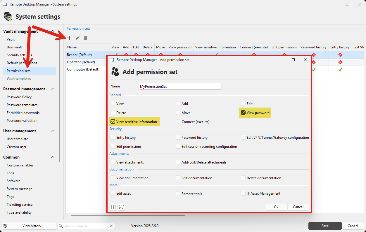Click the Save button in System settings
366x232 pixels.
(x=325, y=226)
